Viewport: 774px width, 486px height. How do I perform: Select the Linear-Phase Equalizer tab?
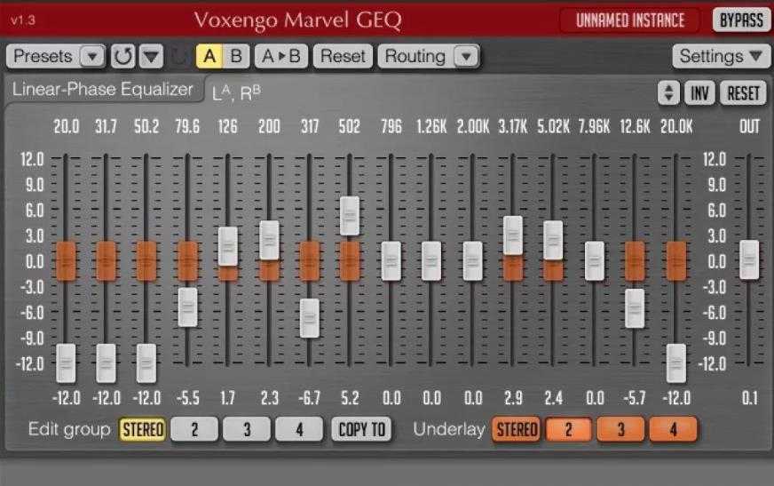coord(102,90)
